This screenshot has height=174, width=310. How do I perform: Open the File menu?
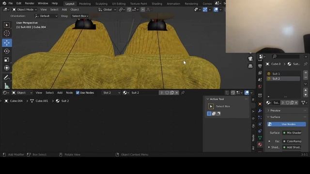pos(11,3)
